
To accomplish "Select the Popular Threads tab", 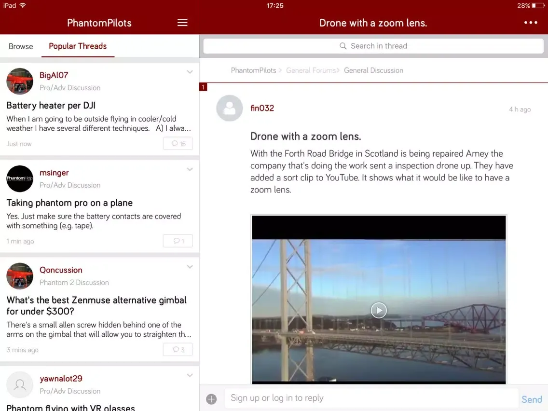I will [78, 46].
